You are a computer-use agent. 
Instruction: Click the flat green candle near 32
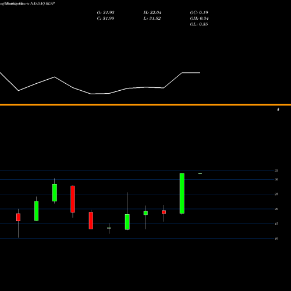point(200,173)
